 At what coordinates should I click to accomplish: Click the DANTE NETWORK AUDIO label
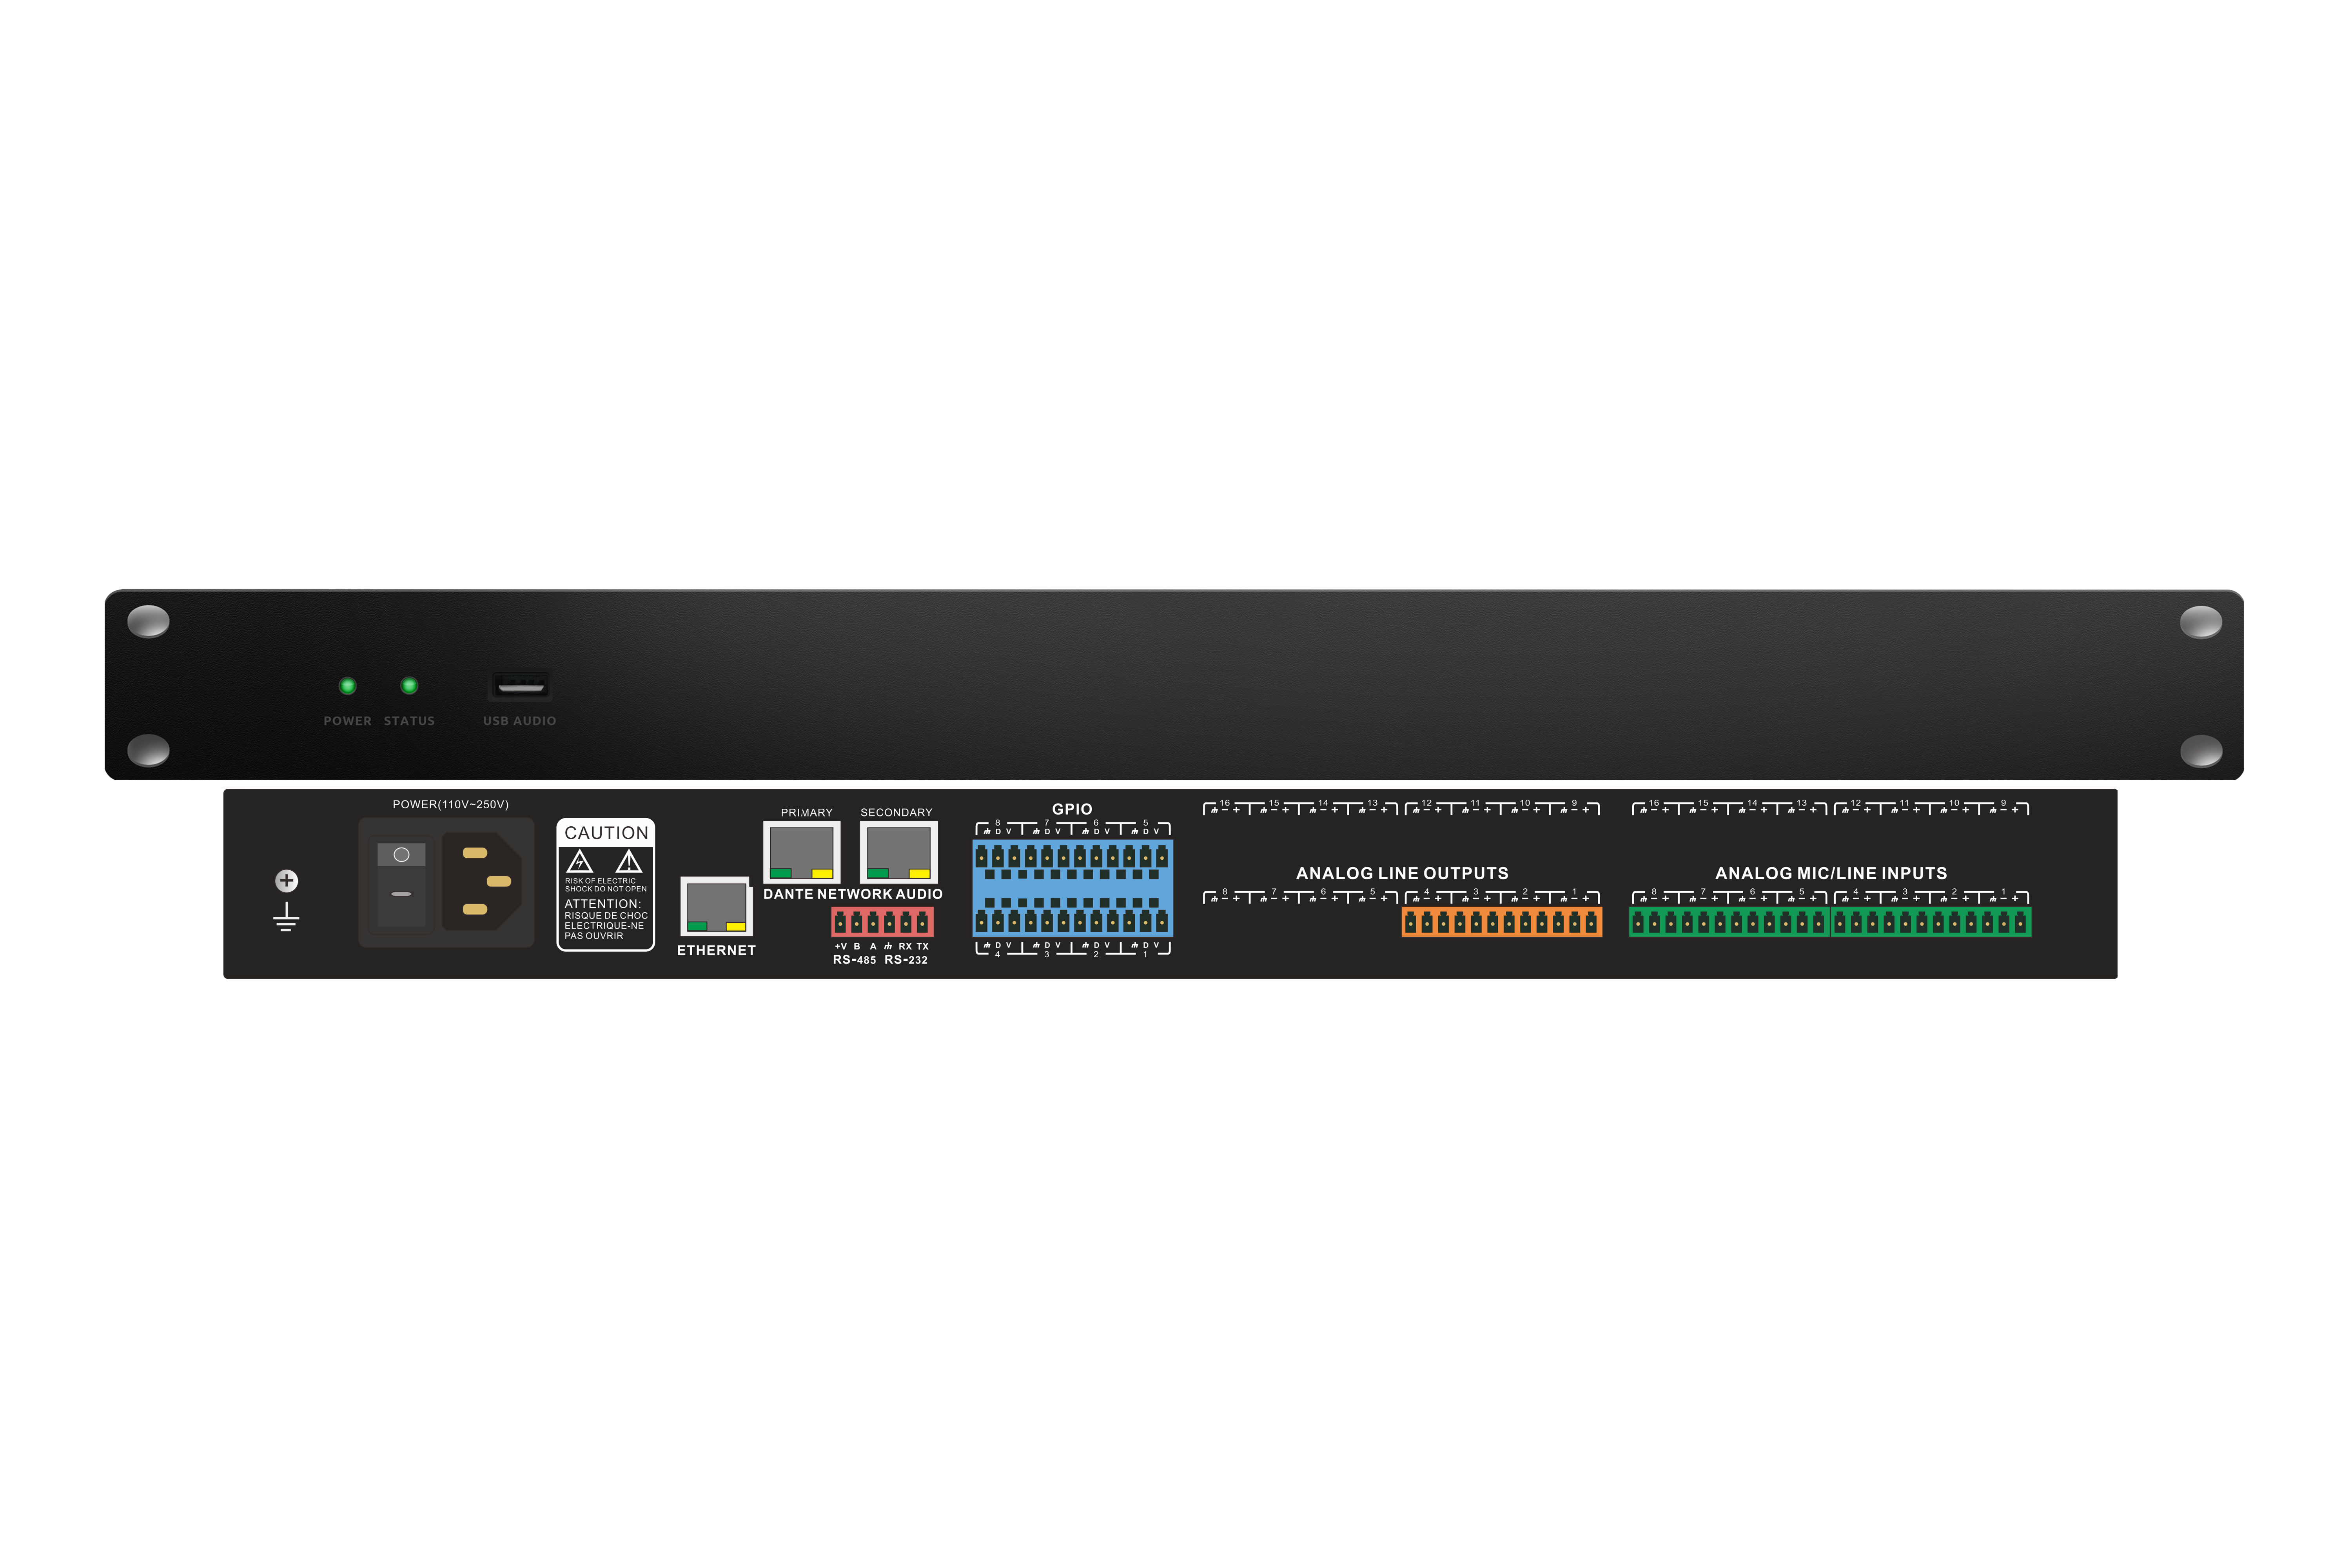(x=853, y=894)
